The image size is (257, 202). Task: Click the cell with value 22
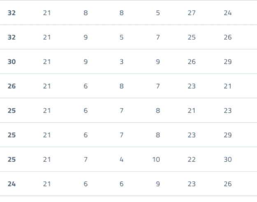pyautogui.click(x=192, y=160)
